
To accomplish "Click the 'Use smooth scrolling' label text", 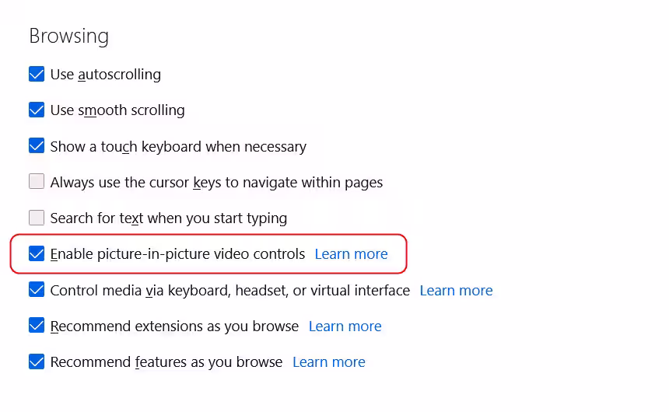I will point(117,110).
